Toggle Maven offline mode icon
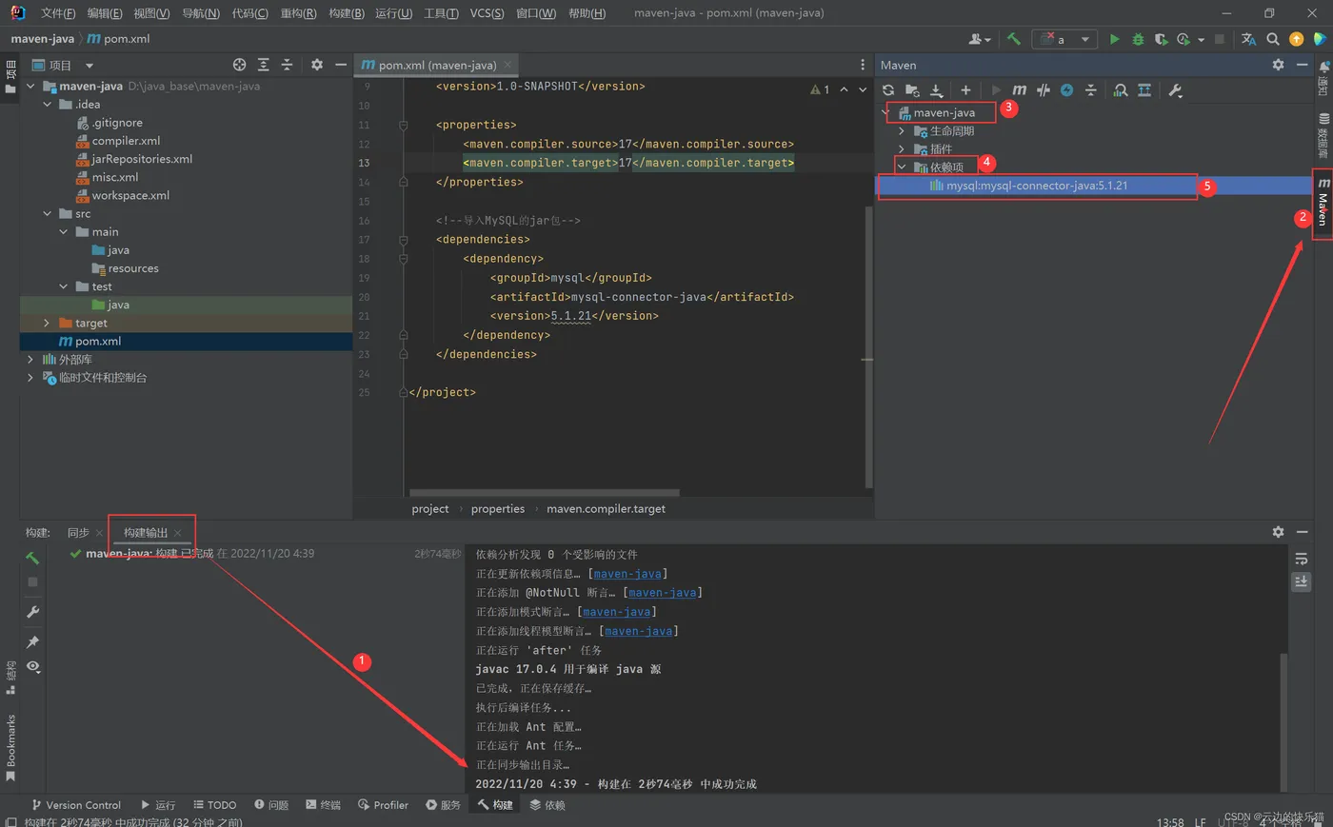The image size is (1333, 827). coord(1044,90)
